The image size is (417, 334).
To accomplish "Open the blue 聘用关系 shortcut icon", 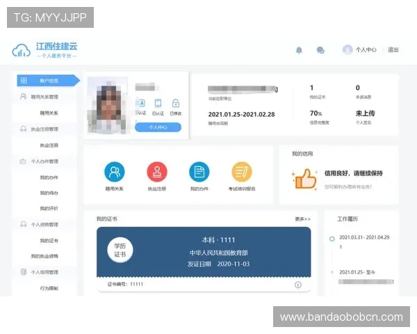I will 115,172.
